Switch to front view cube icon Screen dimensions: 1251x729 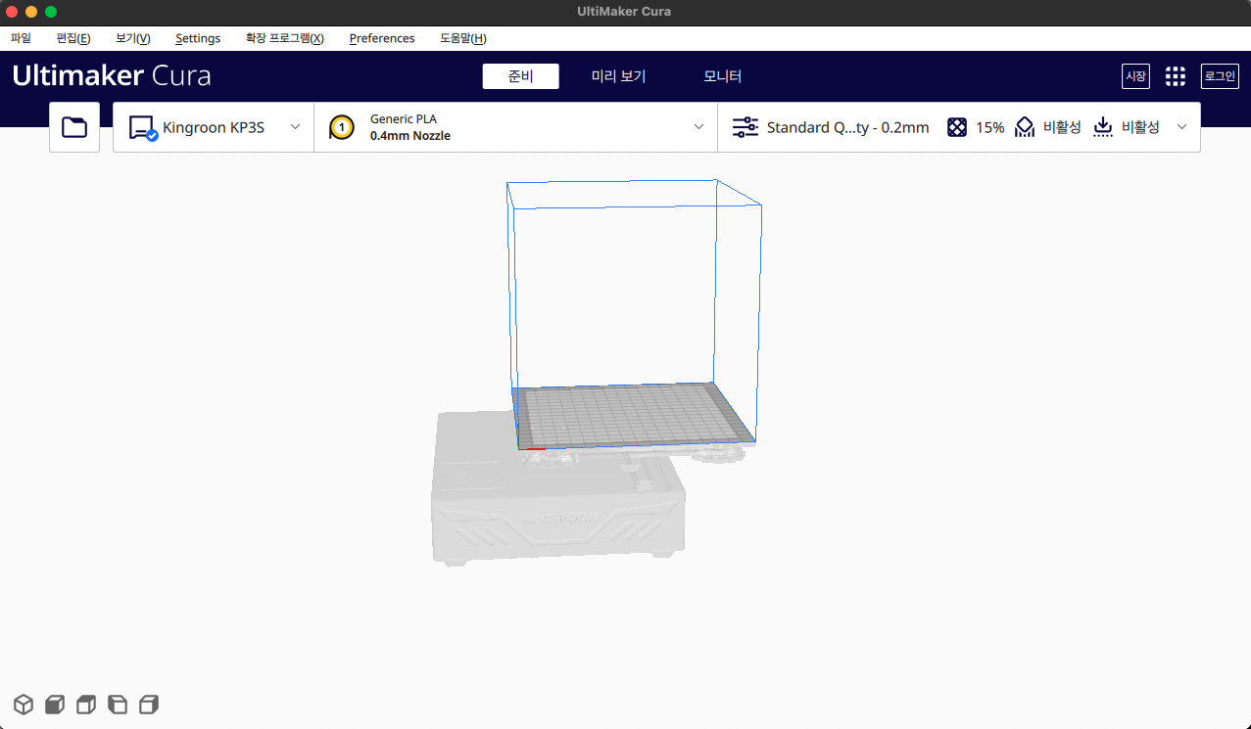[x=55, y=704]
